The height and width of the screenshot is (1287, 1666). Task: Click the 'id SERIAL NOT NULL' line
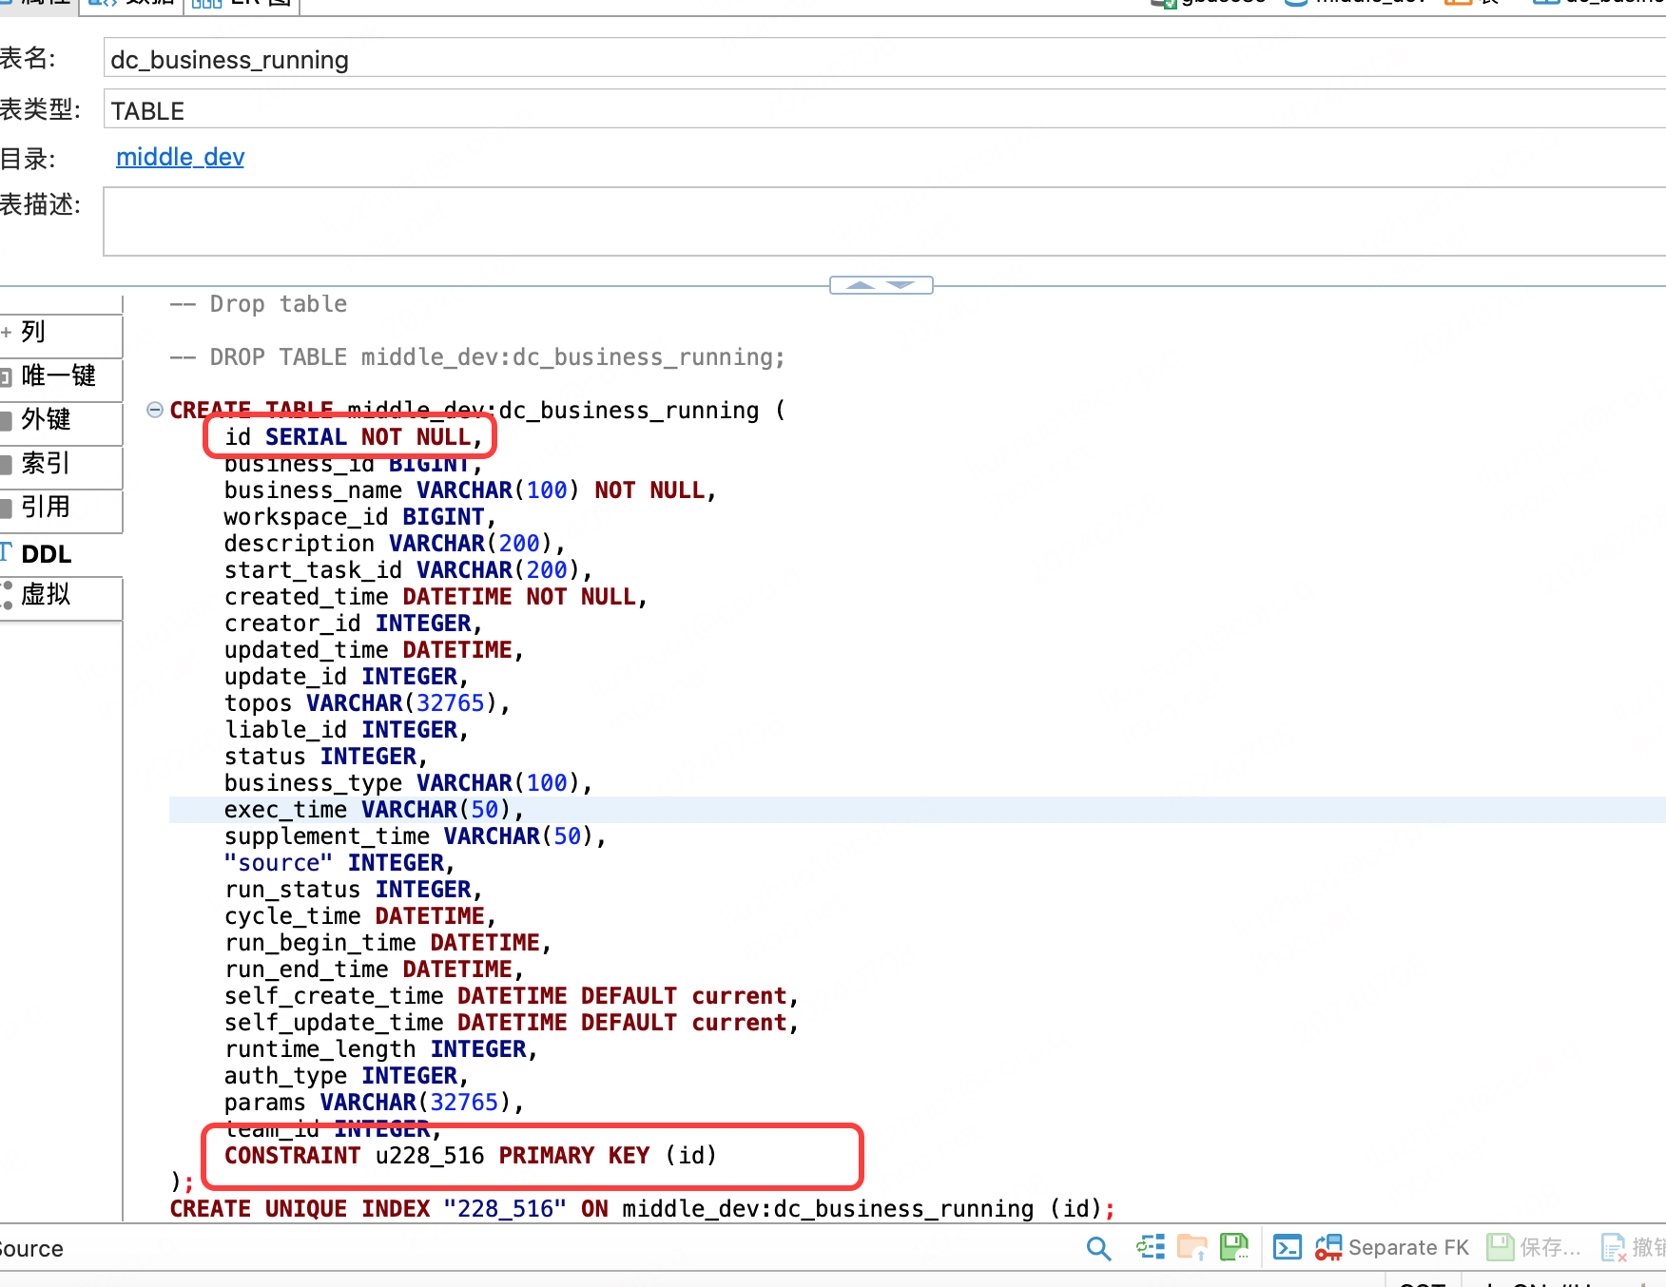click(x=354, y=437)
